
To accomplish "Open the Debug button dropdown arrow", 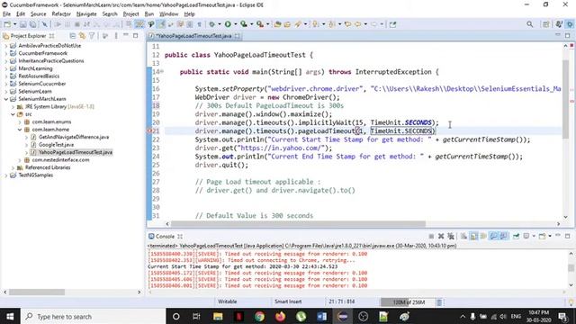I will pos(220,24).
